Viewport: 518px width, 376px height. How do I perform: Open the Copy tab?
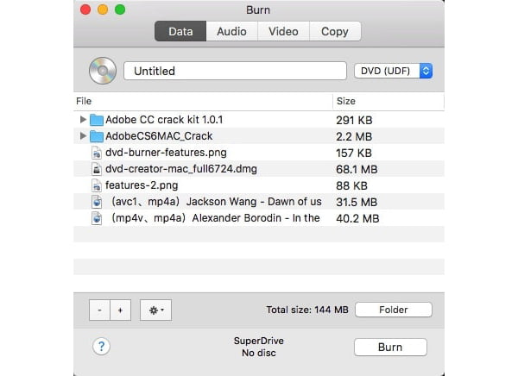335,31
